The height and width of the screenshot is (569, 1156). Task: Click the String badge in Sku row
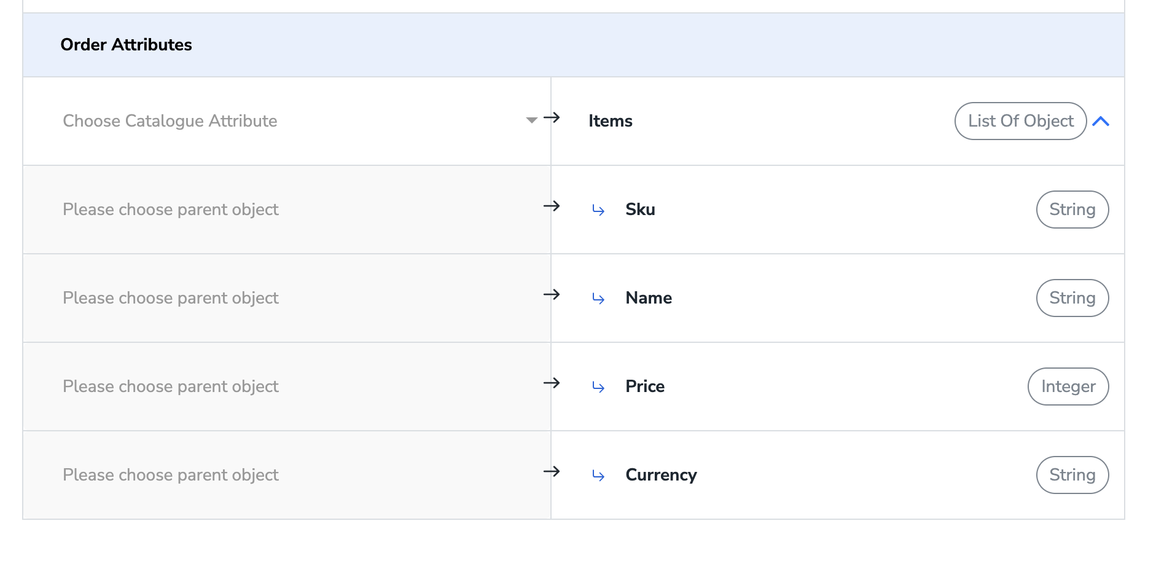tap(1072, 210)
